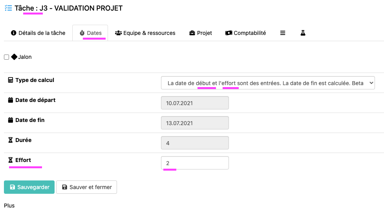Viewport: 384px width, 213px height.
Task: Enable the Jalon milestone checkbox
Action: click(6, 57)
